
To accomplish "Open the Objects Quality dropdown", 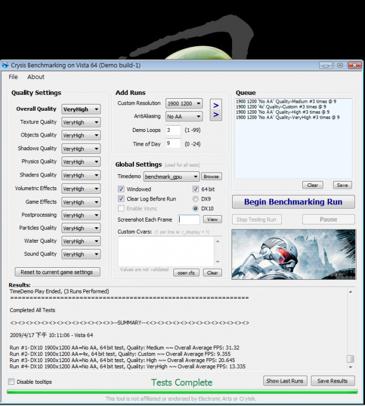I will (81, 135).
